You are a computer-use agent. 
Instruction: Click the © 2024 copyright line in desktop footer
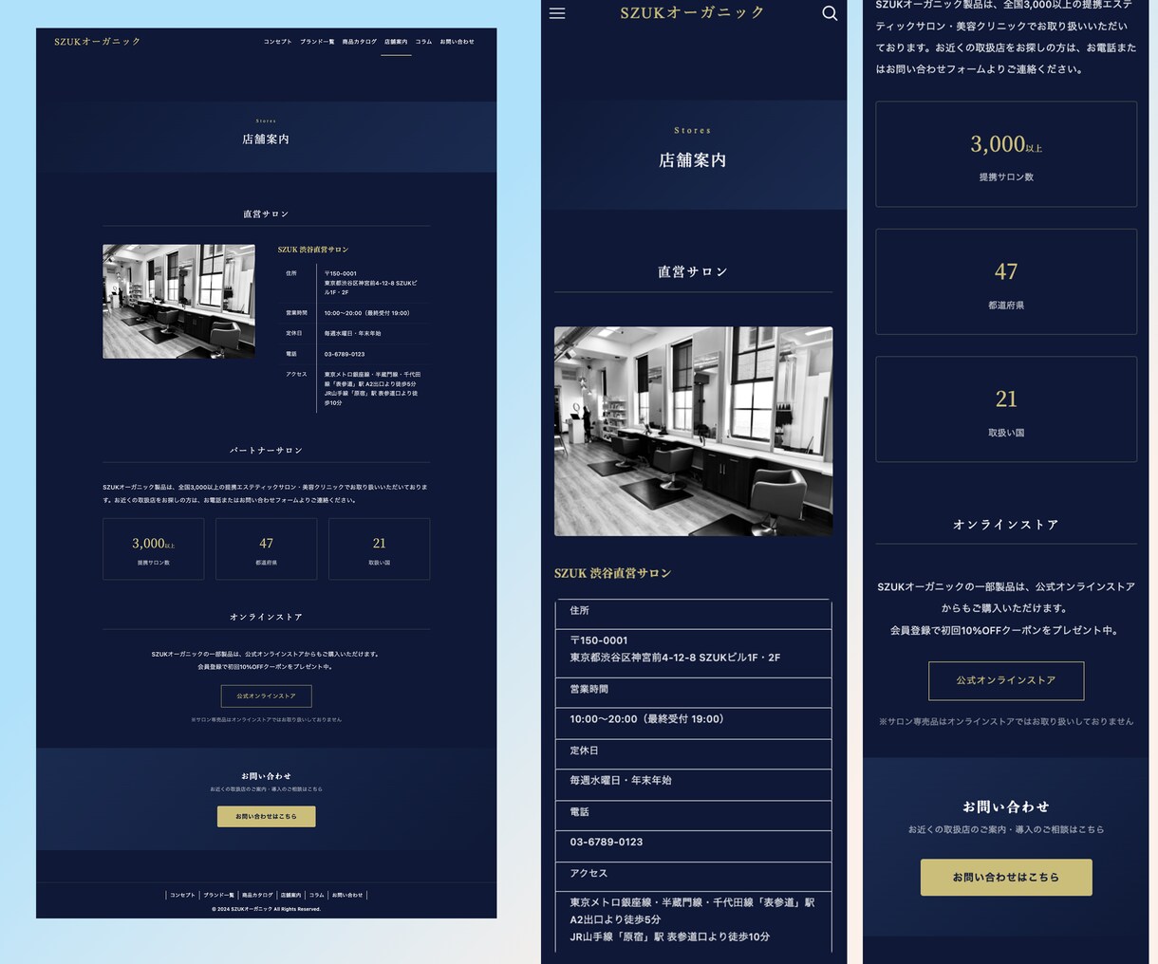coord(266,909)
